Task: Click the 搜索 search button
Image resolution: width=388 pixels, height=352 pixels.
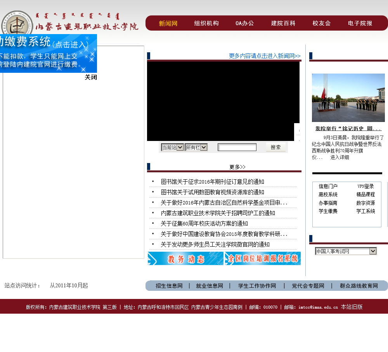Action: click(275, 147)
